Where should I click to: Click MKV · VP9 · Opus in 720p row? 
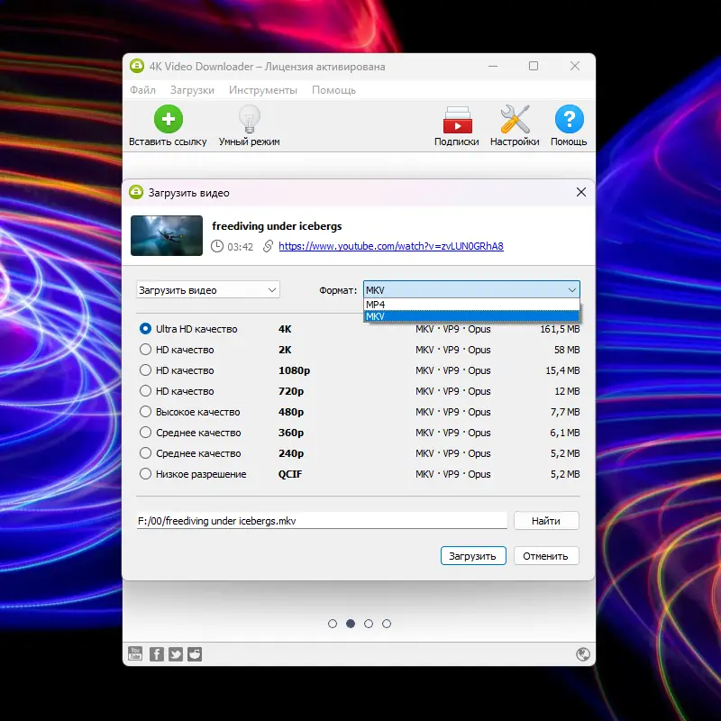click(453, 391)
